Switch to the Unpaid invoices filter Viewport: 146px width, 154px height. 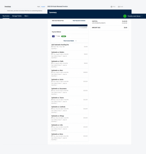[x=43, y=7]
